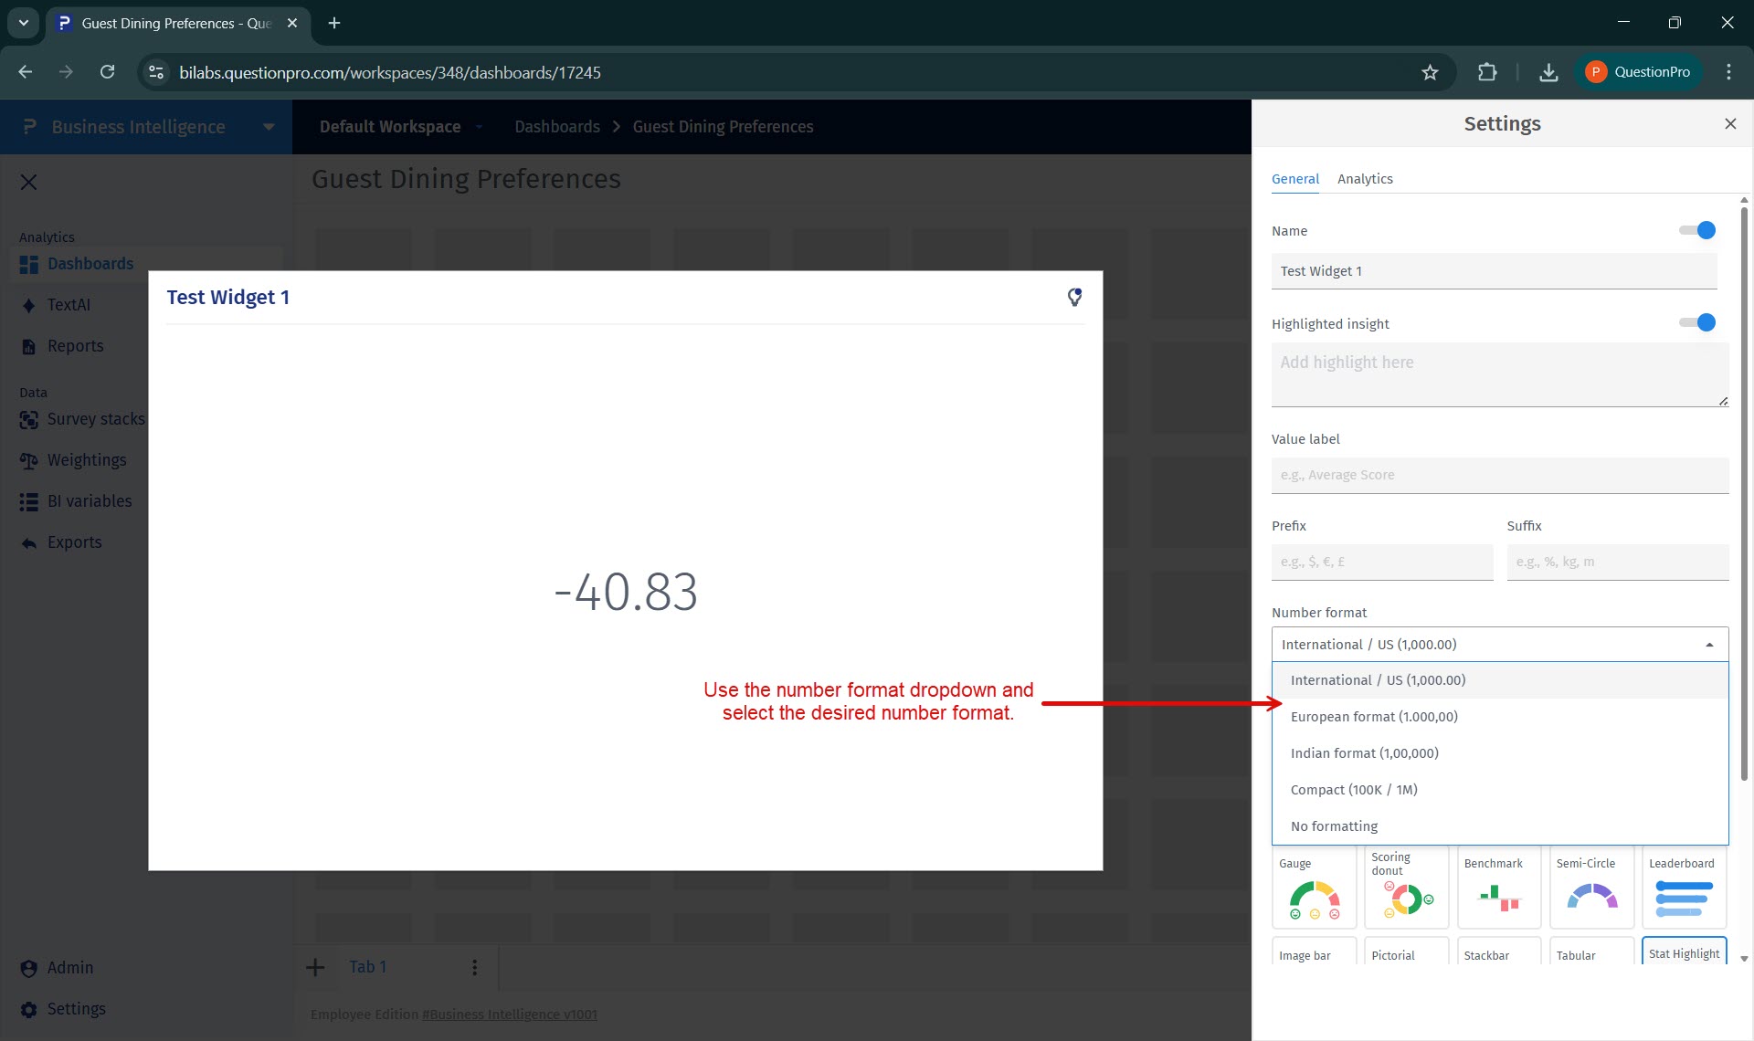Click the lightbulb insight icon on widget
This screenshot has width=1754, height=1041.
coord(1074,297)
